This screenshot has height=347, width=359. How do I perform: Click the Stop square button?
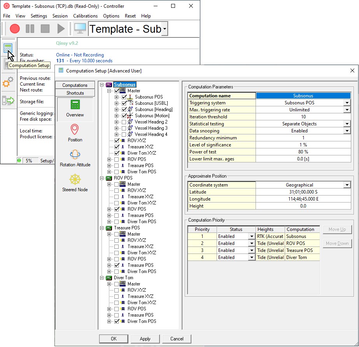[x=46, y=28]
